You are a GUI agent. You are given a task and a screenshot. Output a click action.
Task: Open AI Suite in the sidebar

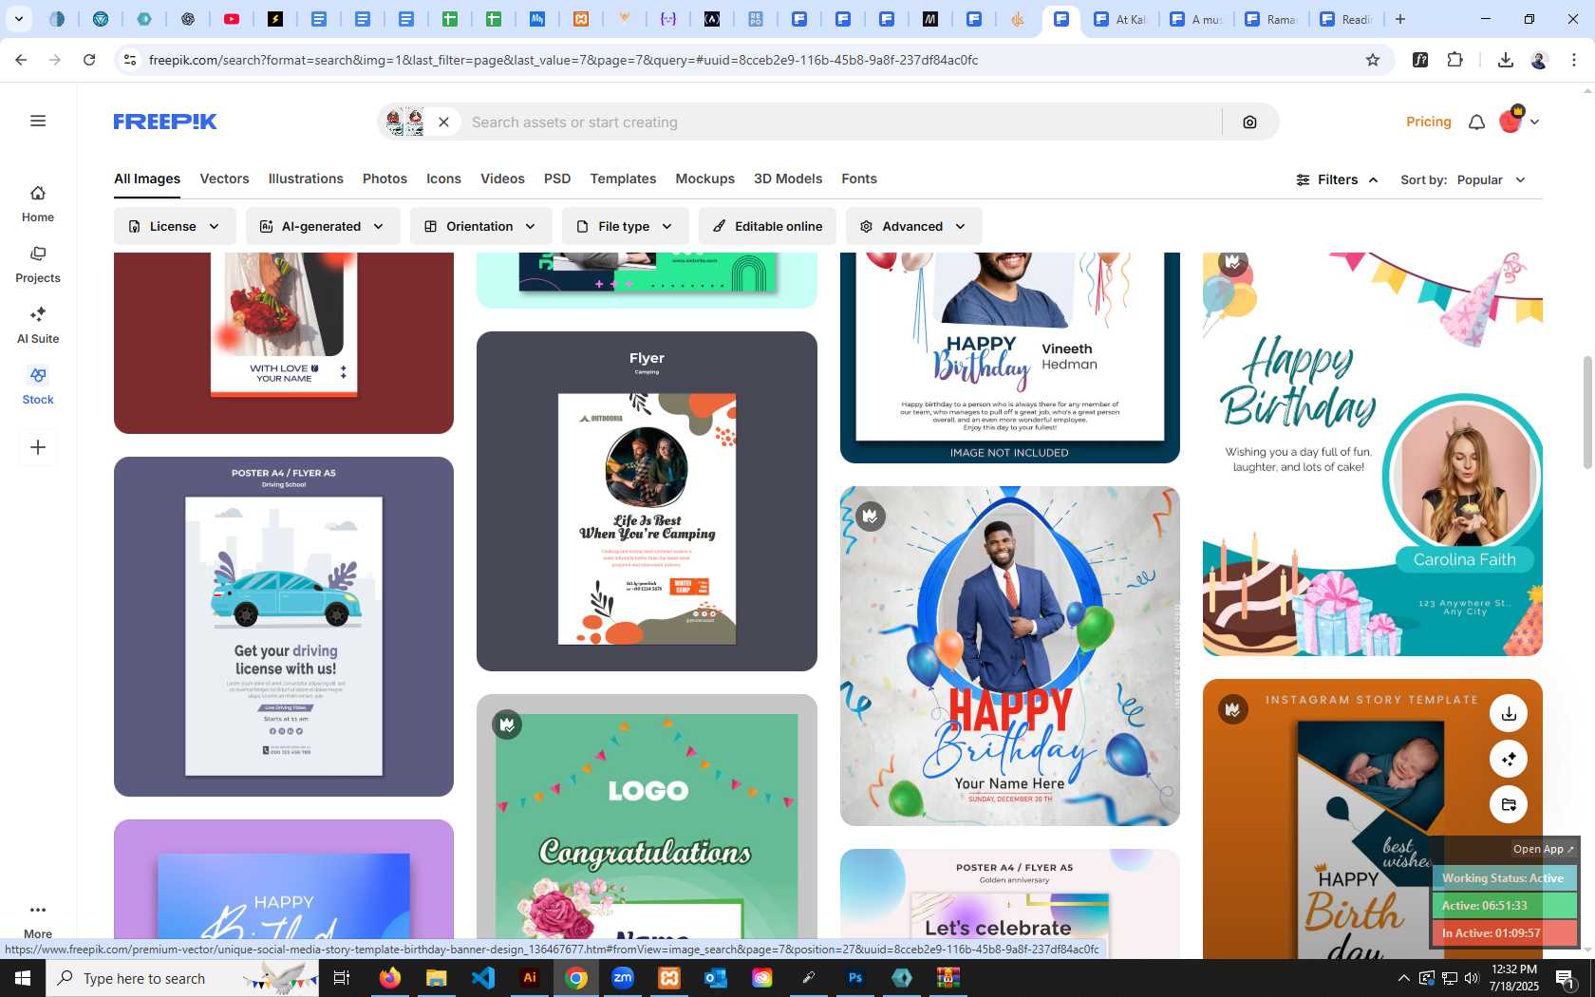(x=38, y=326)
